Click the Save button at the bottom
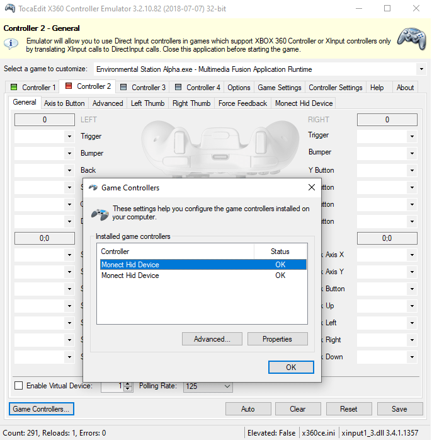This screenshot has width=432, height=440. tap(399, 409)
